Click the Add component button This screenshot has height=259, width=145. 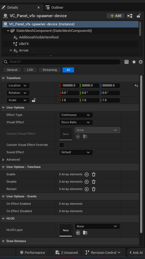115,16
